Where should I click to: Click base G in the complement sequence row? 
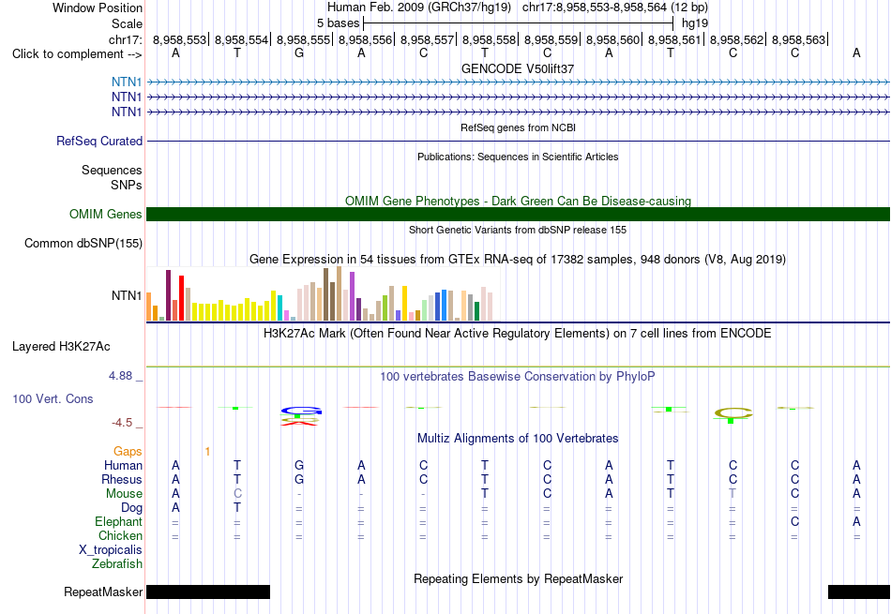tap(299, 53)
